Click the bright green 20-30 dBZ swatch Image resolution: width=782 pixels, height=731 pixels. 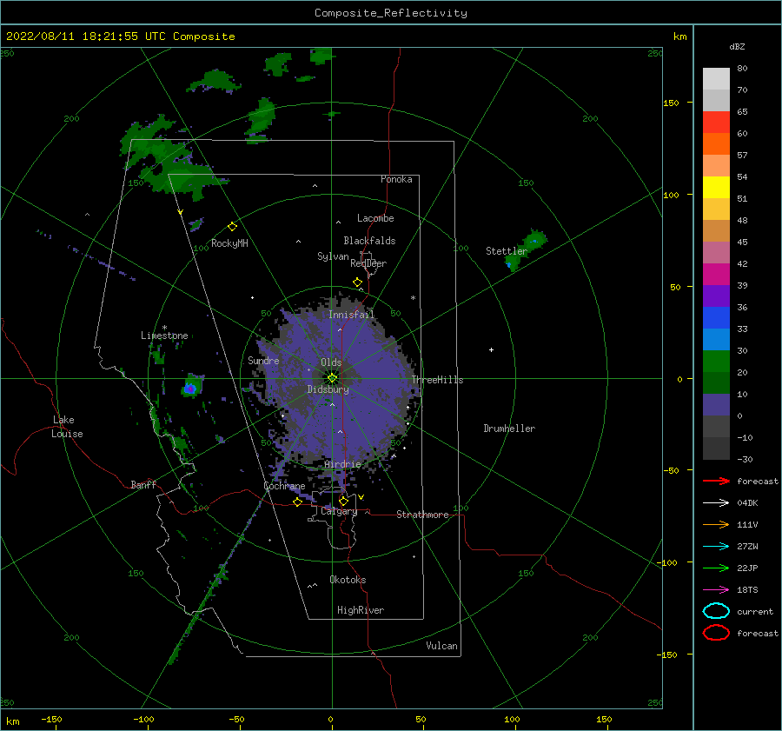click(x=716, y=361)
